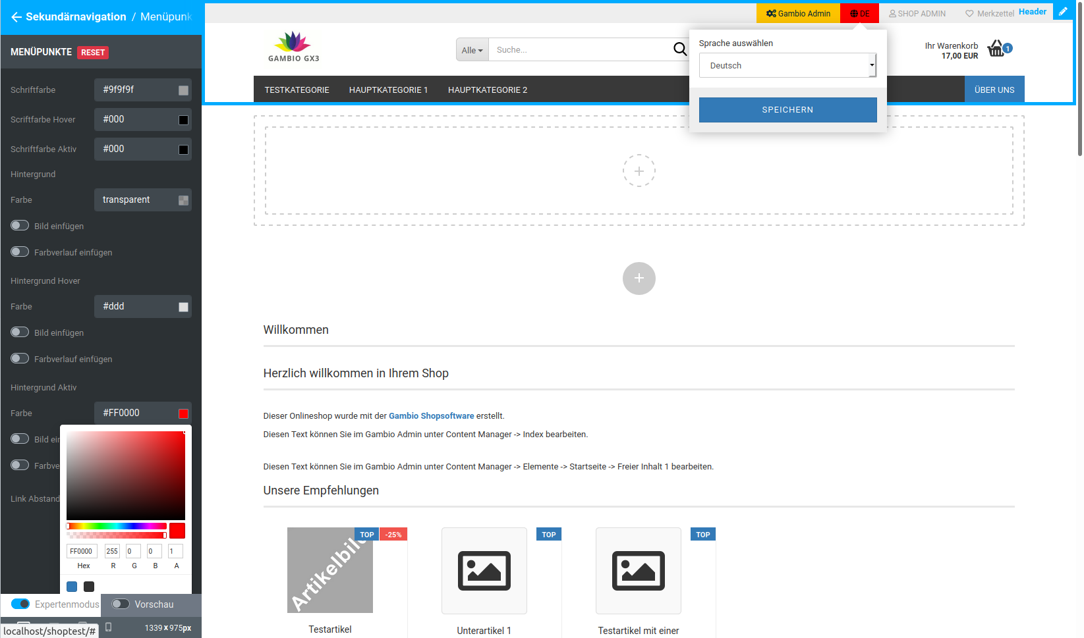Select the mobile phone viewport icon
The height and width of the screenshot is (638, 1084).
[x=109, y=627]
